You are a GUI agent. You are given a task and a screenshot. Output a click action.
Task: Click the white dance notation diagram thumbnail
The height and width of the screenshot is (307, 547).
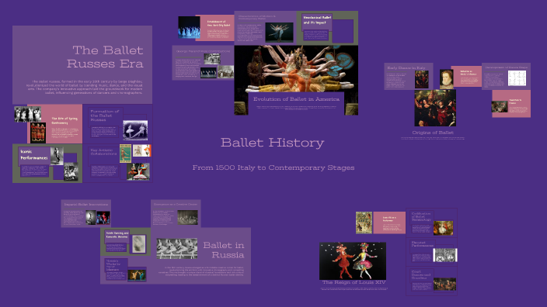(517, 78)
